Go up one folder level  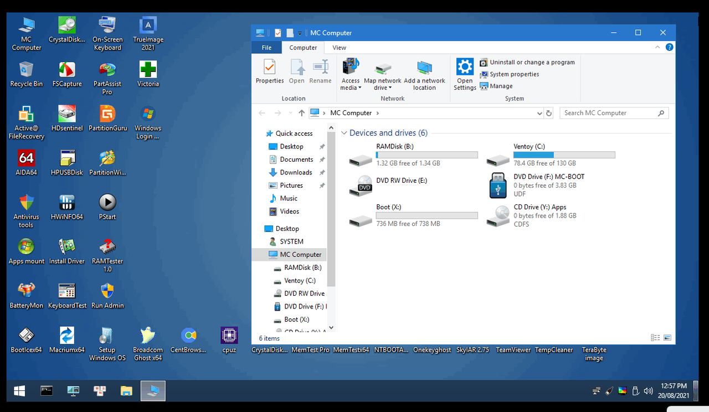pyautogui.click(x=301, y=113)
